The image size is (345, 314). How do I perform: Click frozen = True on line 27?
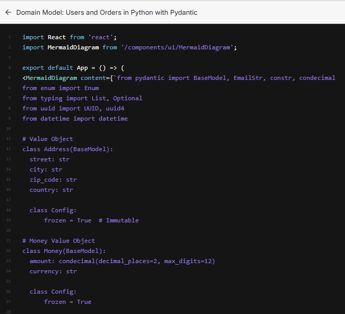click(68, 302)
